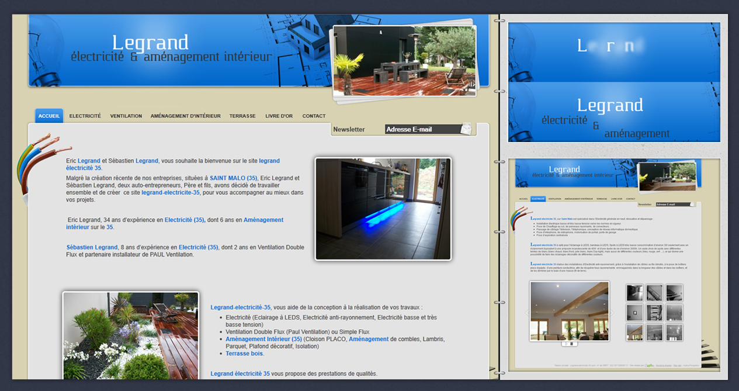Viewport: 739px width, 391px height.
Task: Click the light bulb graphic in the header
Action: (46, 50)
